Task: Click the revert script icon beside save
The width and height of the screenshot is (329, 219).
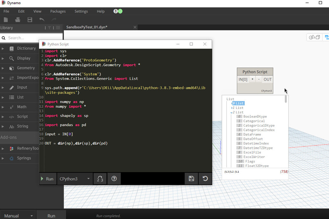Action: point(205,178)
